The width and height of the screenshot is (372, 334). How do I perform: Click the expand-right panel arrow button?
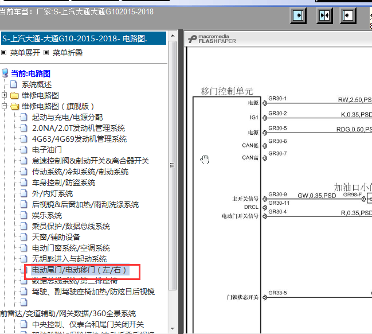[x=298, y=16]
